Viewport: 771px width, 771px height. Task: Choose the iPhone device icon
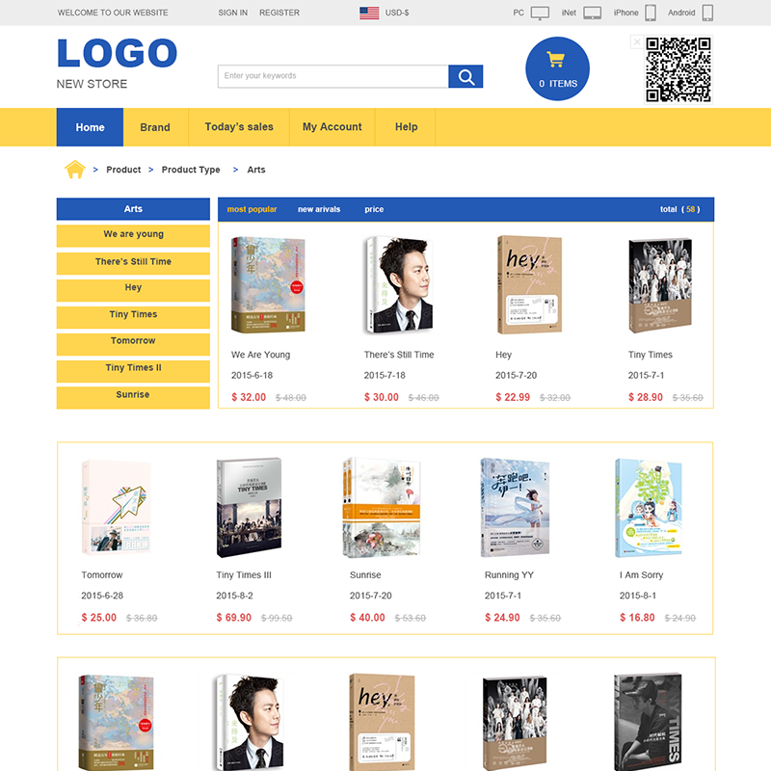click(x=651, y=13)
